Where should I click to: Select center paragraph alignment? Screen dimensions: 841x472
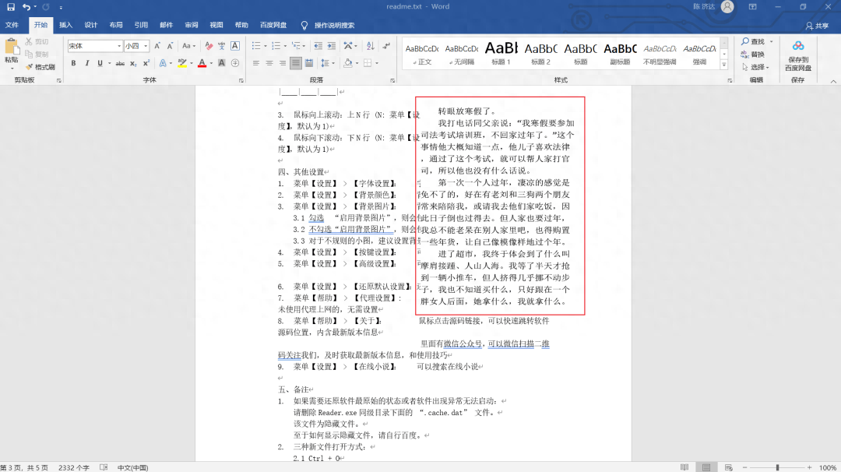click(x=269, y=63)
